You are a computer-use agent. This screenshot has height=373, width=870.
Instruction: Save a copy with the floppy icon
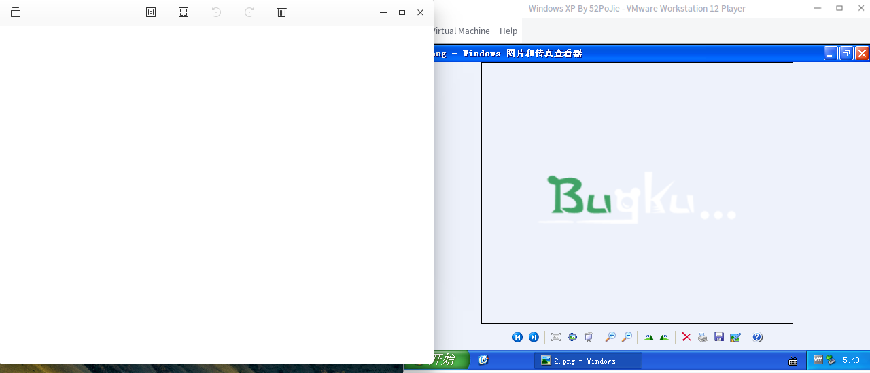coord(719,337)
